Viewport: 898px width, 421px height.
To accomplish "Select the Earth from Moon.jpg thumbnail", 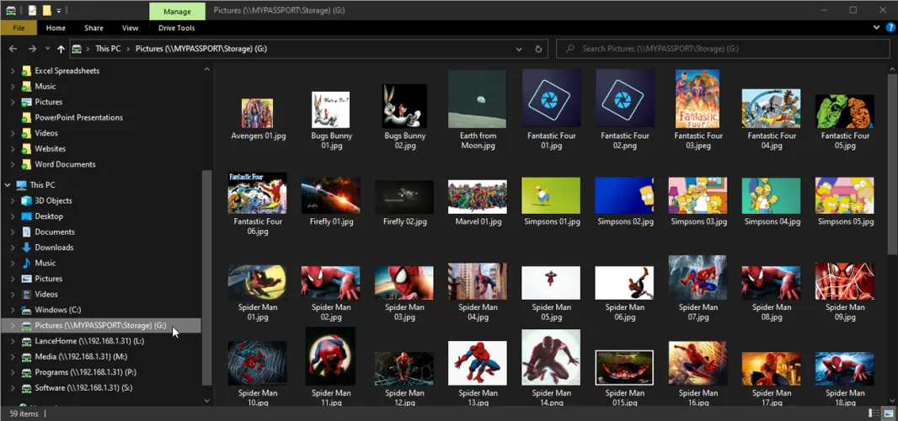I will 478,99.
